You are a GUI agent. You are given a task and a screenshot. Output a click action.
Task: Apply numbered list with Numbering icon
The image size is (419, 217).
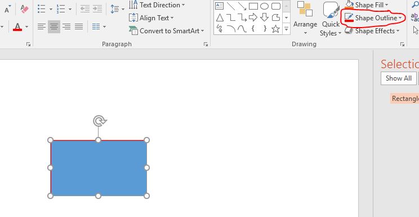click(x=61, y=9)
